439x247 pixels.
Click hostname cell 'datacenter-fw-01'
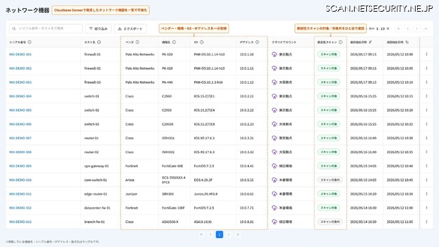pyautogui.click(x=97, y=208)
